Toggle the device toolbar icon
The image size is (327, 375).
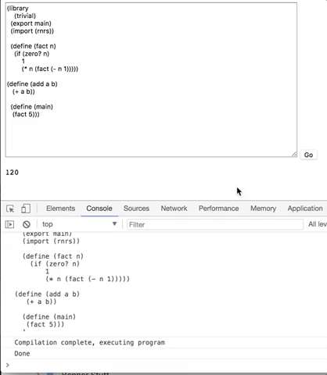pyautogui.click(x=26, y=209)
